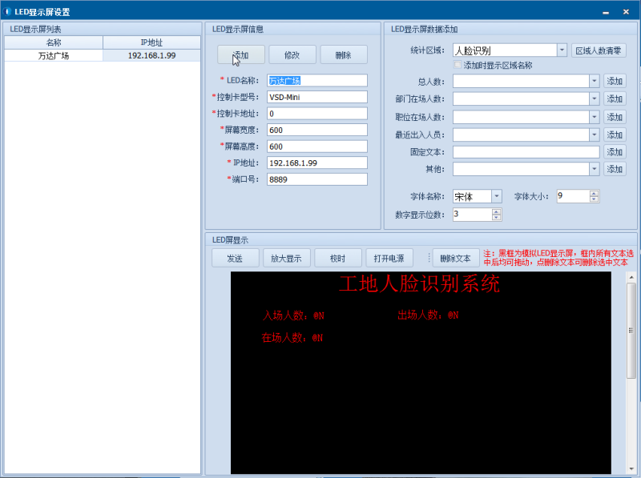Click the 添加 button in LED显示屏信息

[x=240, y=54]
